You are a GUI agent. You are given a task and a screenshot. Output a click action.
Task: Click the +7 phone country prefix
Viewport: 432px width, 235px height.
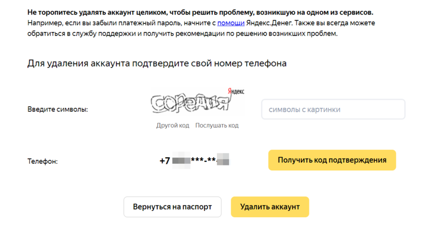click(165, 161)
